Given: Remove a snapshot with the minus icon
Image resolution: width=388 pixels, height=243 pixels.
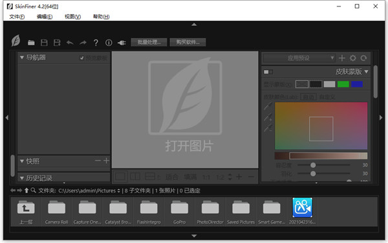Looking at the screenshot, I should [x=98, y=161].
